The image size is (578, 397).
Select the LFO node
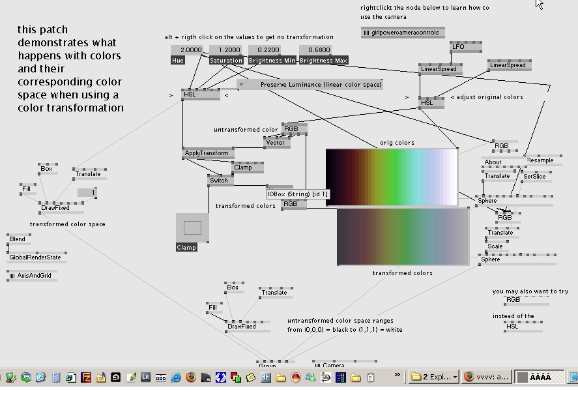pos(459,47)
